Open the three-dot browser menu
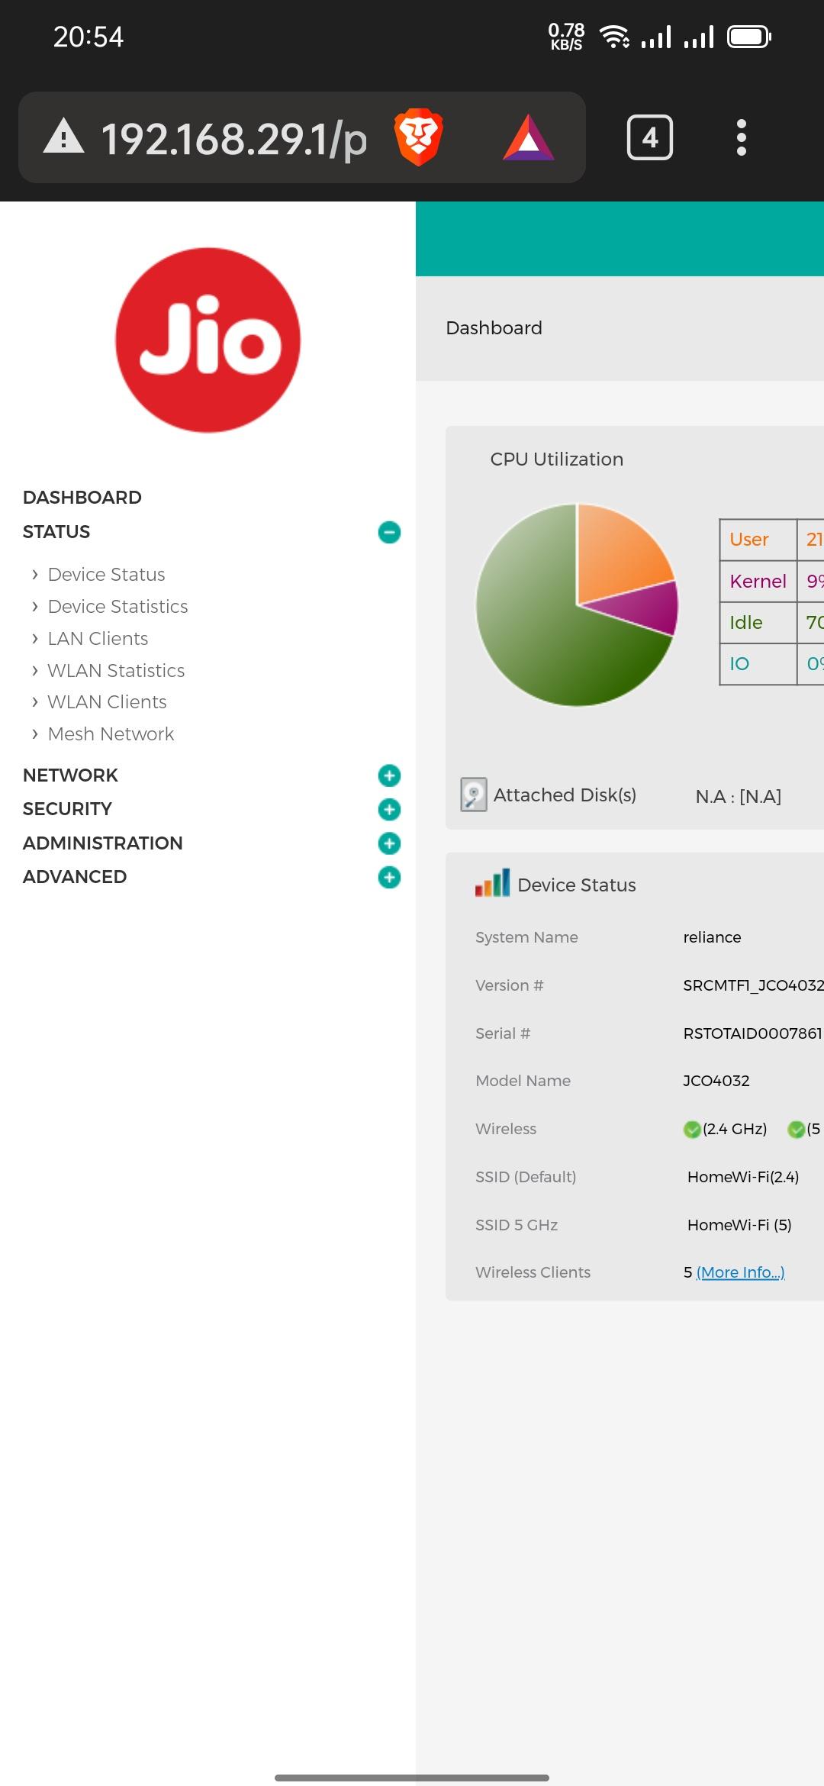Screen dimensions: 824x1786 pos(741,138)
